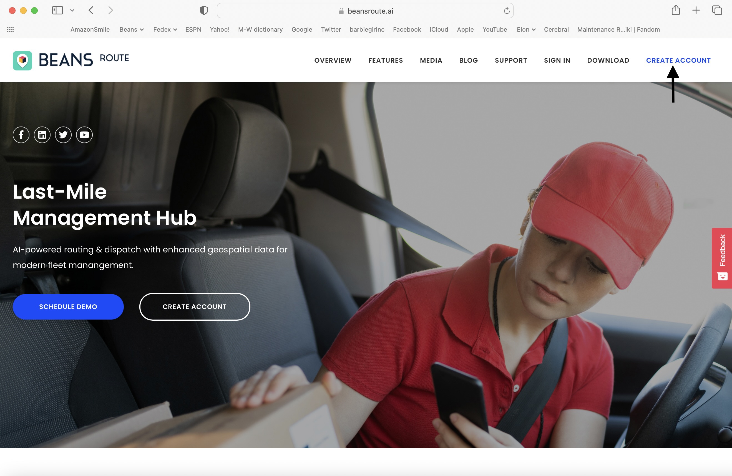This screenshot has height=476, width=732.
Task: Open the Facebook social icon
Action: (21, 135)
